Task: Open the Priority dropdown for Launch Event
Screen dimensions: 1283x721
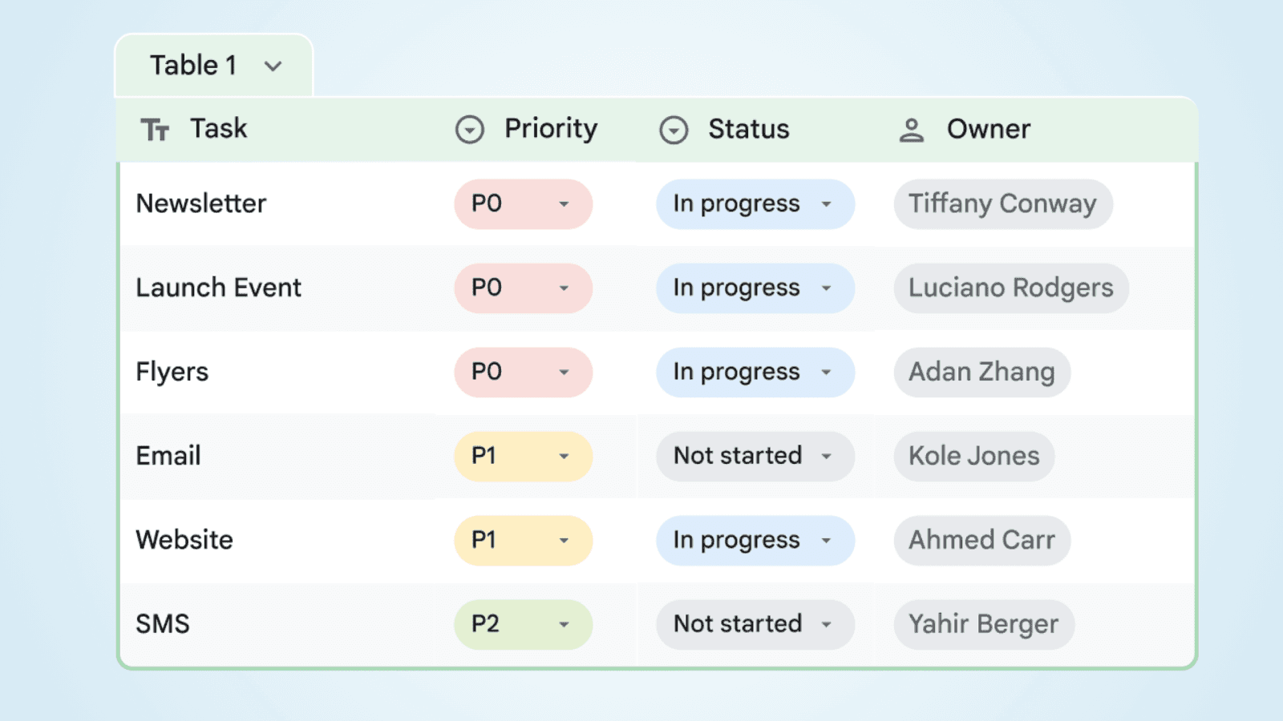Action: [x=565, y=288]
